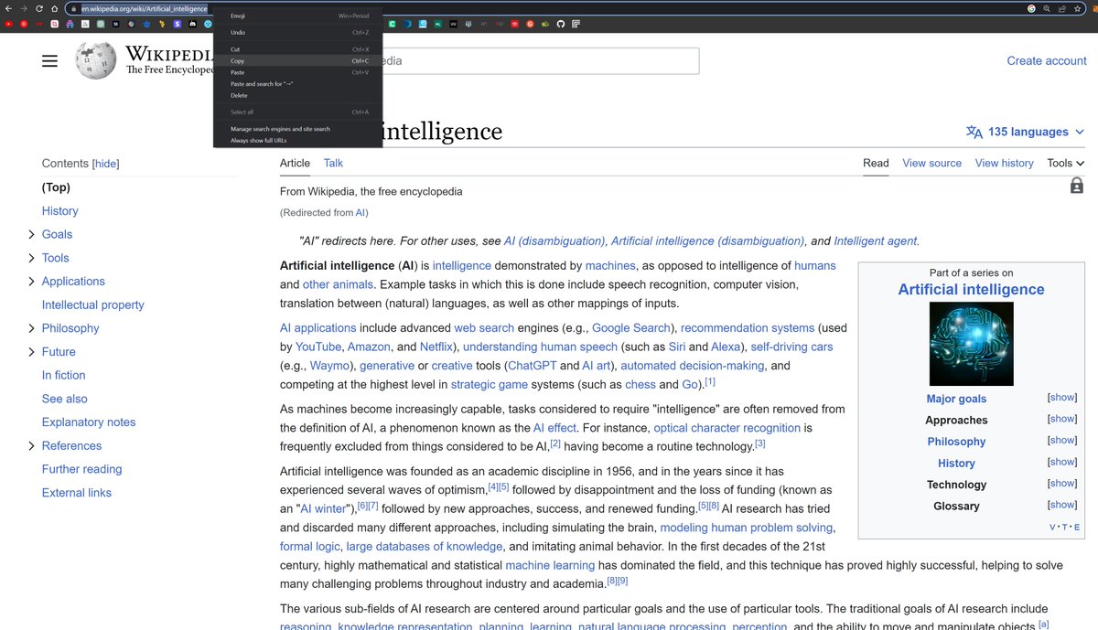
Task: Click the translate languages icon
Action: [974, 132]
